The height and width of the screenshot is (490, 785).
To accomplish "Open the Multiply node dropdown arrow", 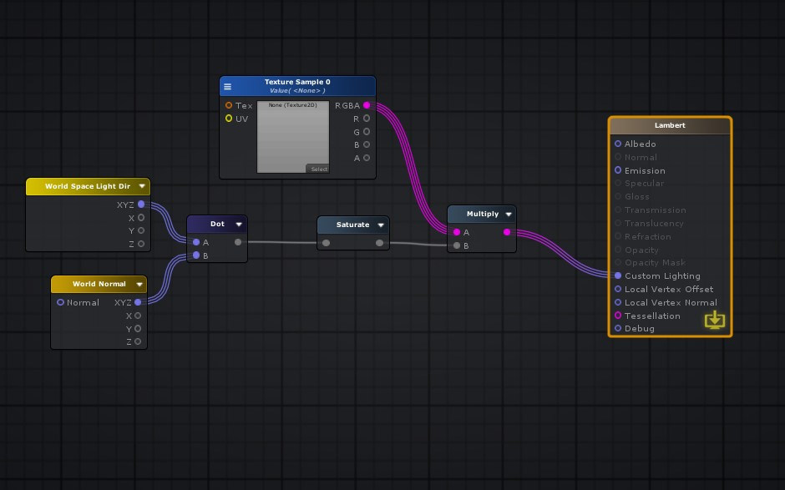I will tap(509, 214).
